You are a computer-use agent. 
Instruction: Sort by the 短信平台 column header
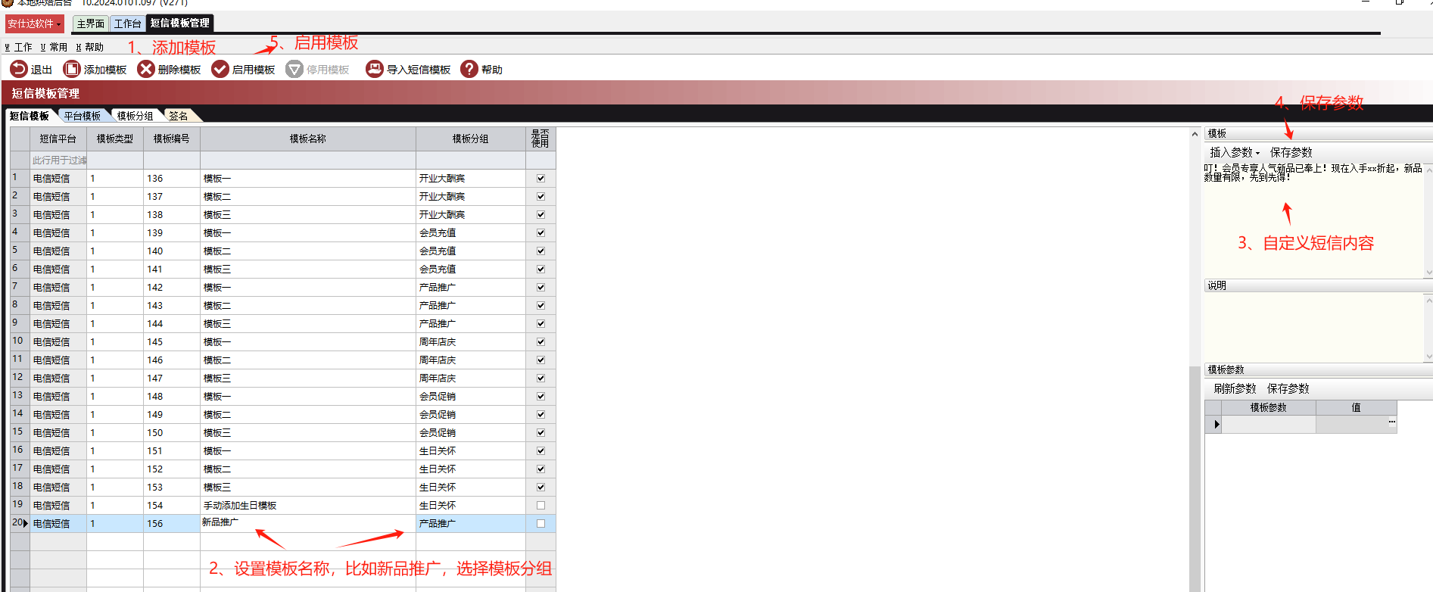tap(58, 139)
